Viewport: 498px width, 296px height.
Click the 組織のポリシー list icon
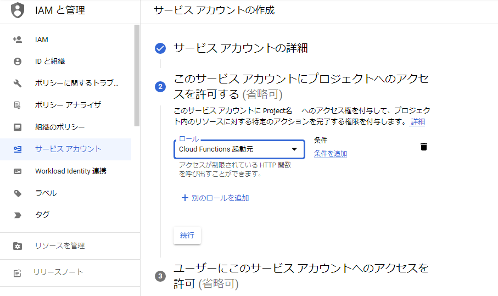tap(18, 127)
